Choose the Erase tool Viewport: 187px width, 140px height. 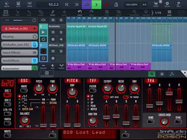41,13
